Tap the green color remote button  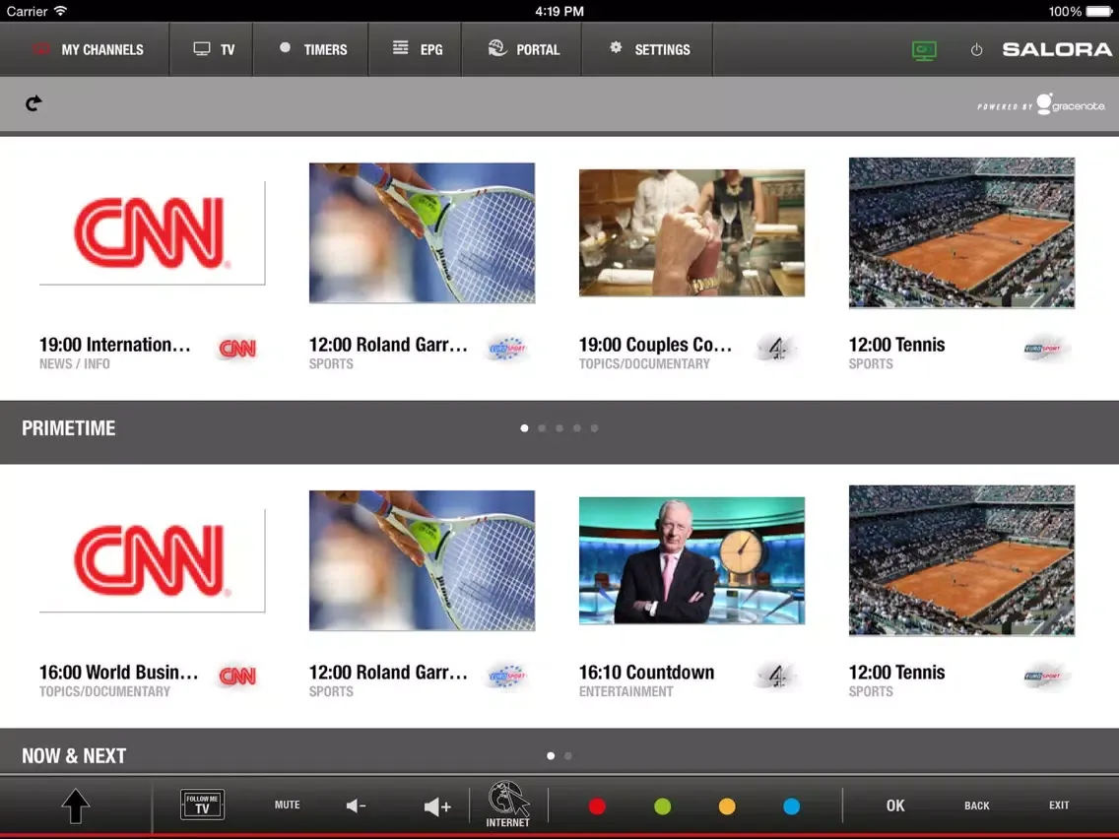click(662, 807)
